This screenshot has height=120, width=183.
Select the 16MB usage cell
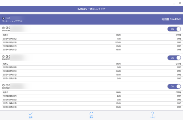(x=118, y=103)
